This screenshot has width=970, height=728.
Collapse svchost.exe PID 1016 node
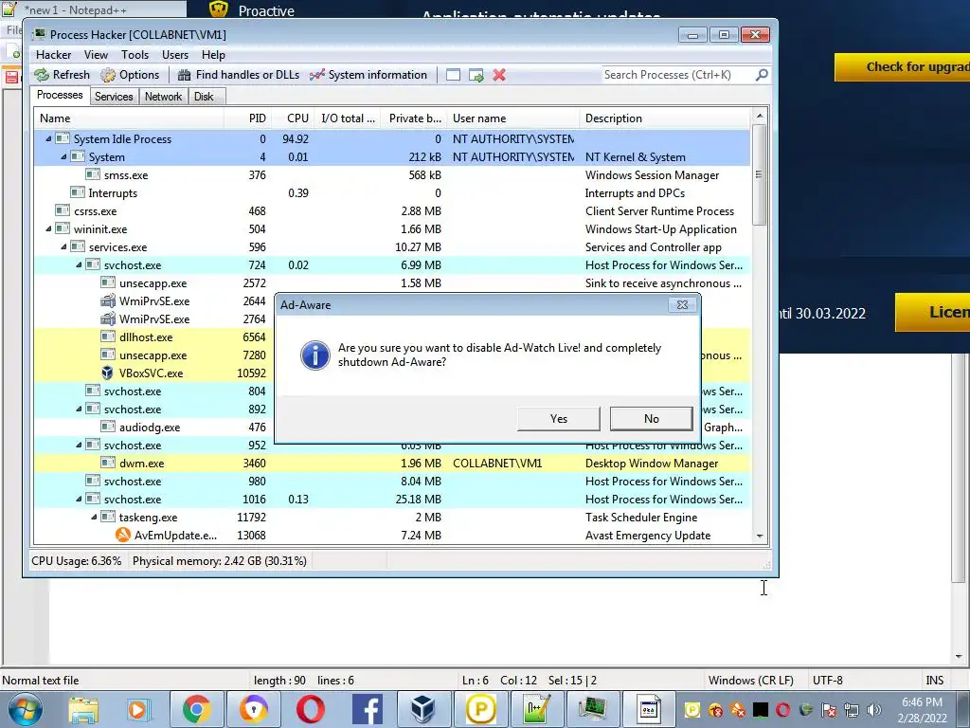coord(80,499)
